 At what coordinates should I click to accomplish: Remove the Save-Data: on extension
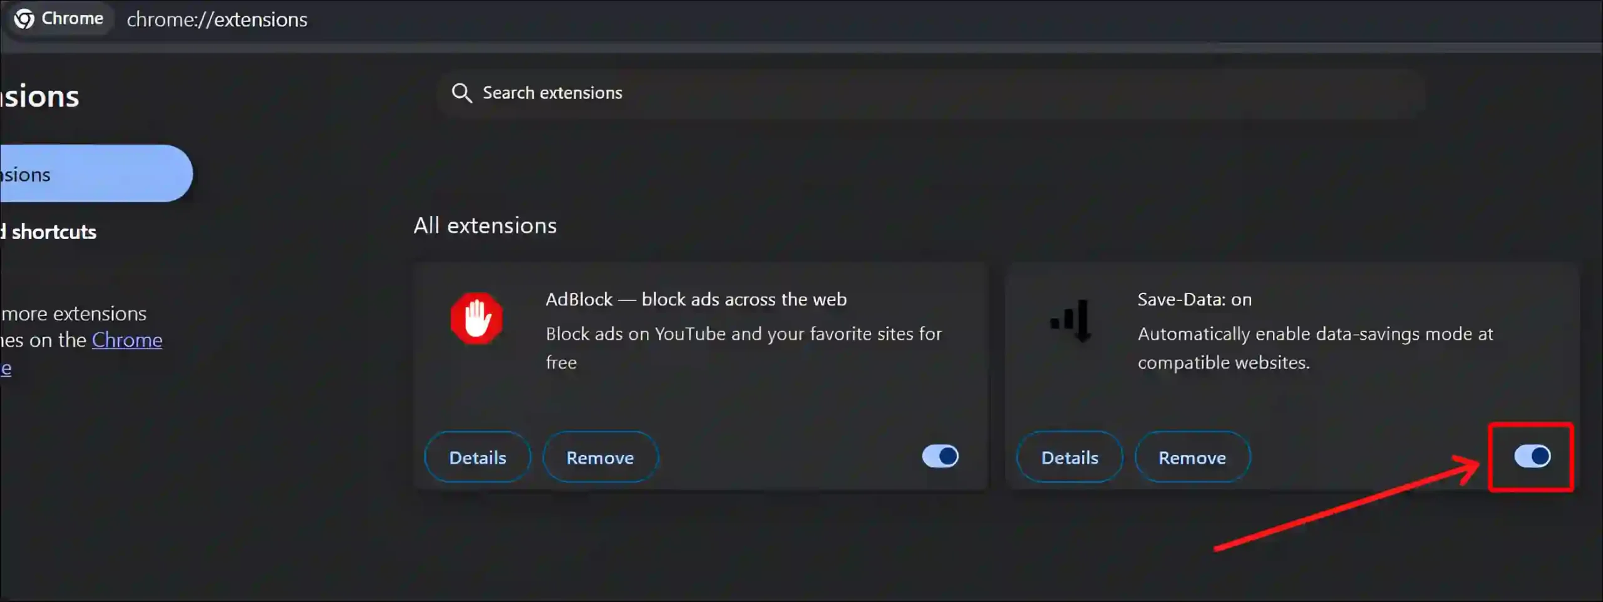(1192, 457)
